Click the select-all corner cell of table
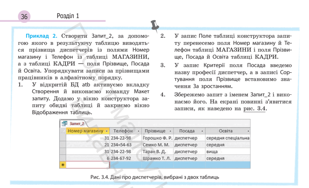 pyautogui.click(x=63, y=131)
